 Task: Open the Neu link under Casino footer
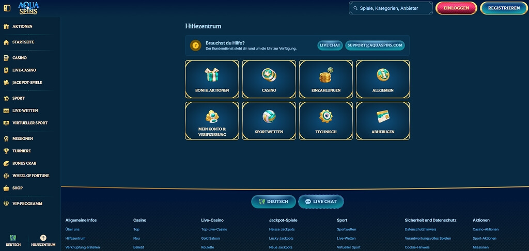tap(136, 239)
